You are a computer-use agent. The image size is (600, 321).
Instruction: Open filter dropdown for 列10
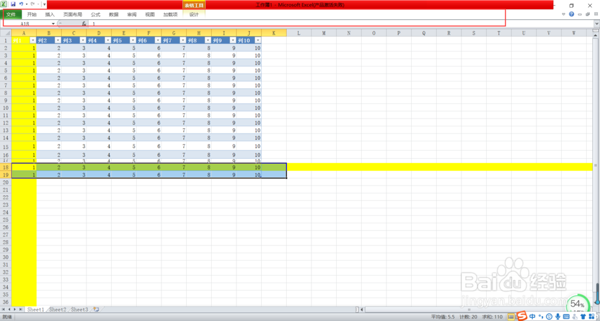coord(258,40)
